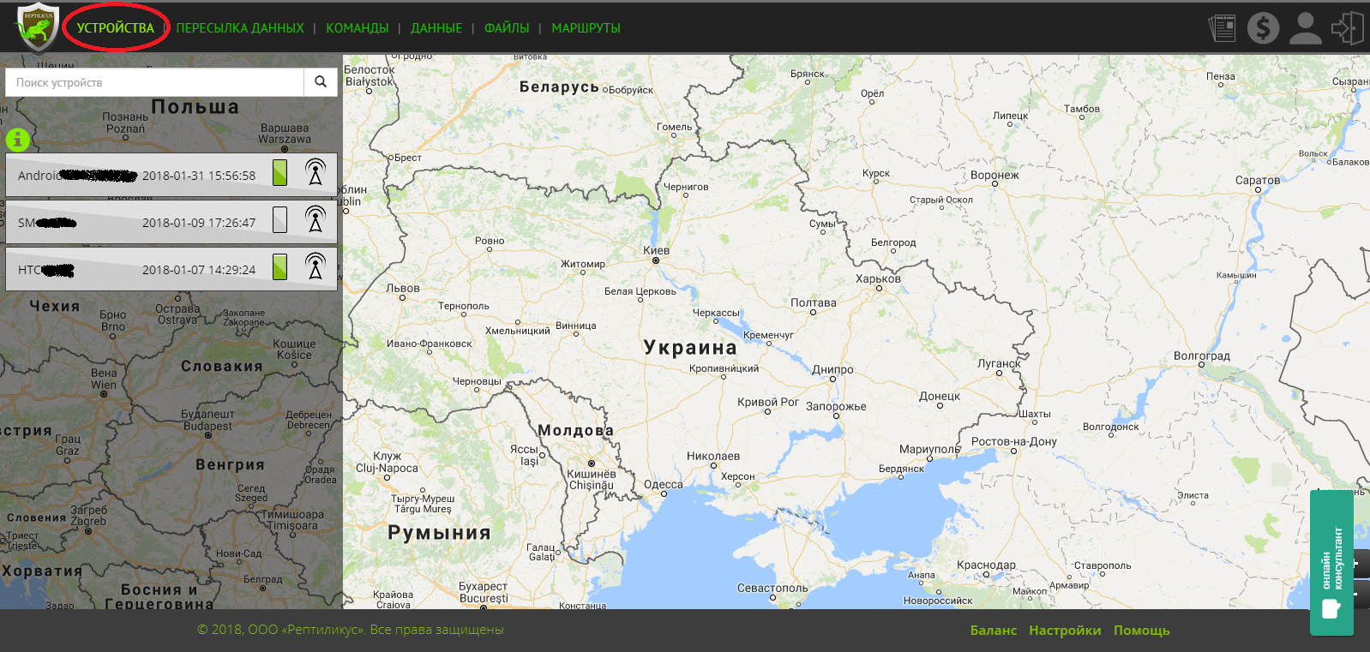
Task: Click antenna signal icon of HTC device
Action: pyautogui.click(x=315, y=266)
